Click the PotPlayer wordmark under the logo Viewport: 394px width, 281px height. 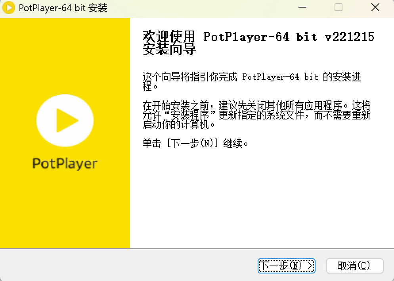point(65,163)
